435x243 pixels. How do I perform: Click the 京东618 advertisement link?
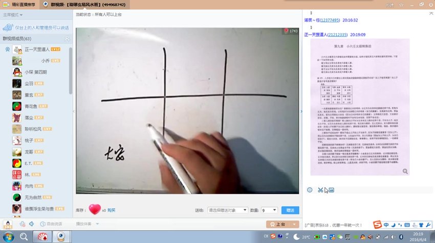[333, 225]
